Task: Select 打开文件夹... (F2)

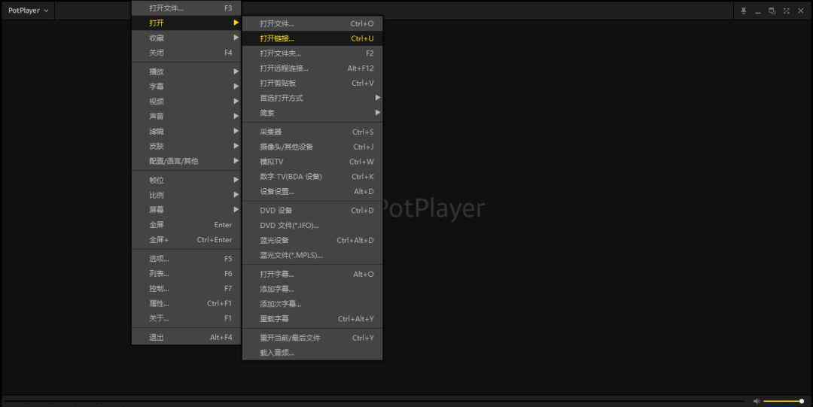Action: pos(312,53)
